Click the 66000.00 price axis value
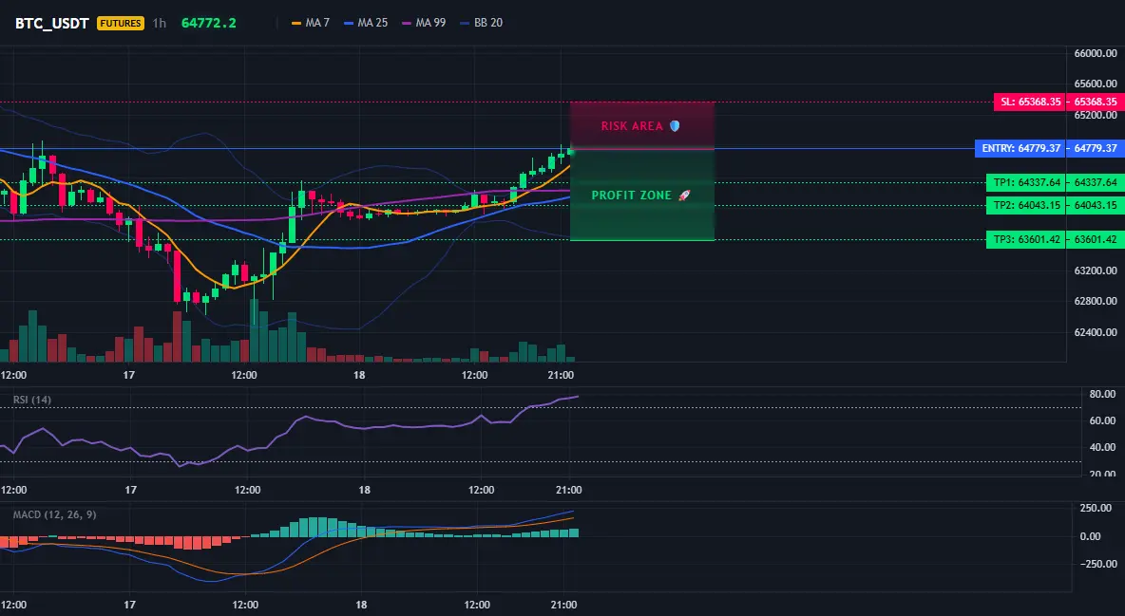Image resolution: width=1125 pixels, height=616 pixels. (x=1096, y=53)
